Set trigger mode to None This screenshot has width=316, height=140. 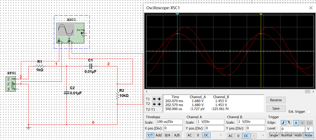coord(309,135)
